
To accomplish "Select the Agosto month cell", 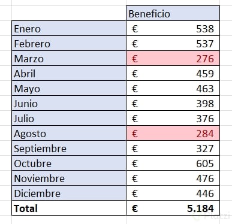I will (x=69, y=133).
